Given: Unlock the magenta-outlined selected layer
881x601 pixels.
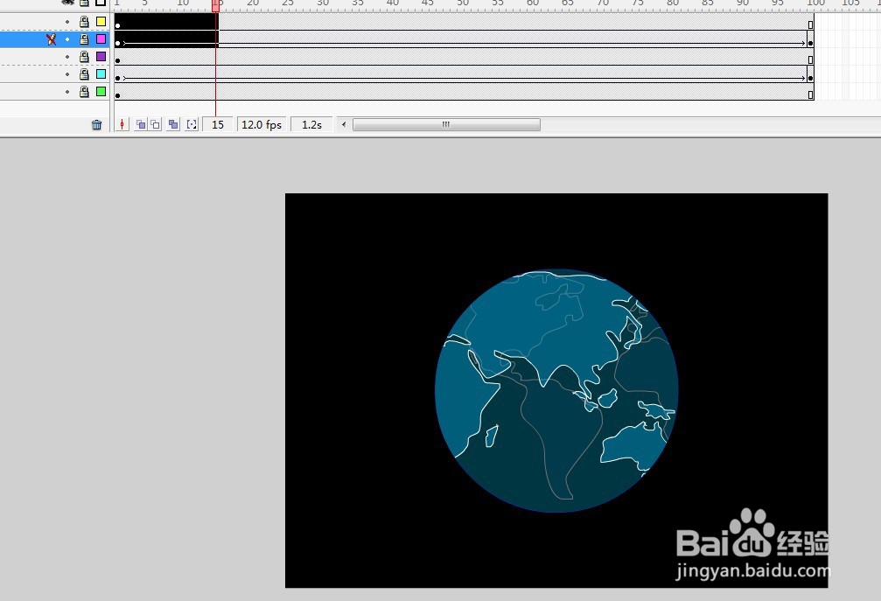Looking at the screenshot, I should click(x=84, y=39).
